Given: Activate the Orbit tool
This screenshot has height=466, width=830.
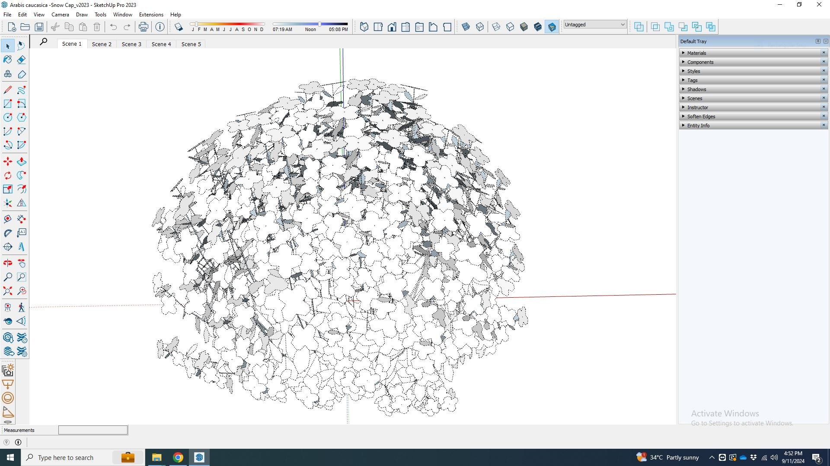Looking at the screenshot, I should click(x=8, y=263).
